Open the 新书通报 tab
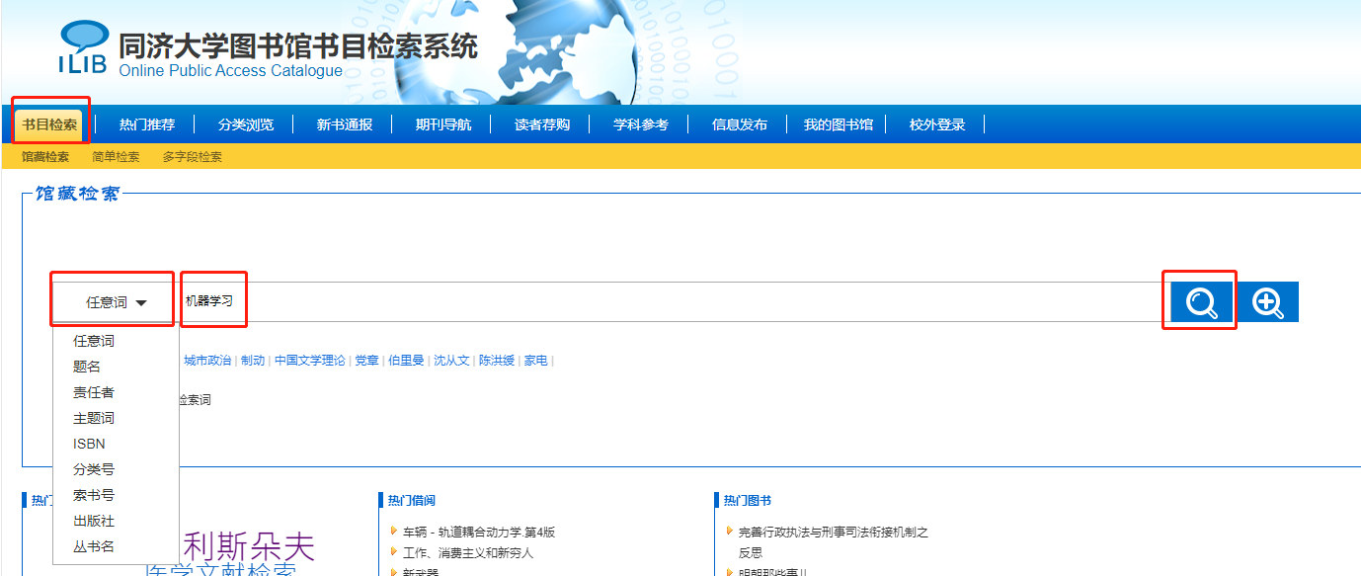 [x=345, y=124]
